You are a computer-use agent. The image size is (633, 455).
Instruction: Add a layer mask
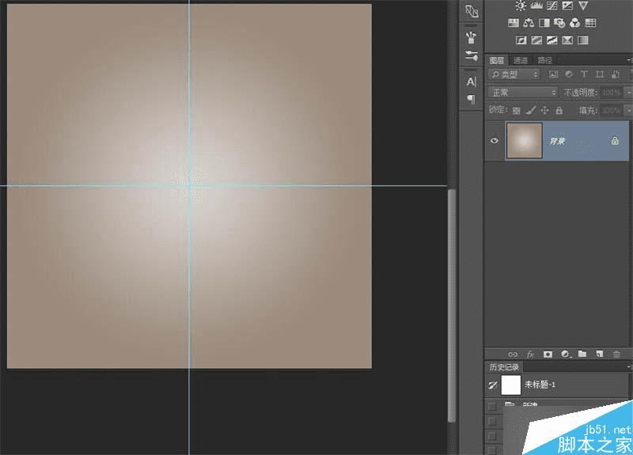click(x=548, y=355)
